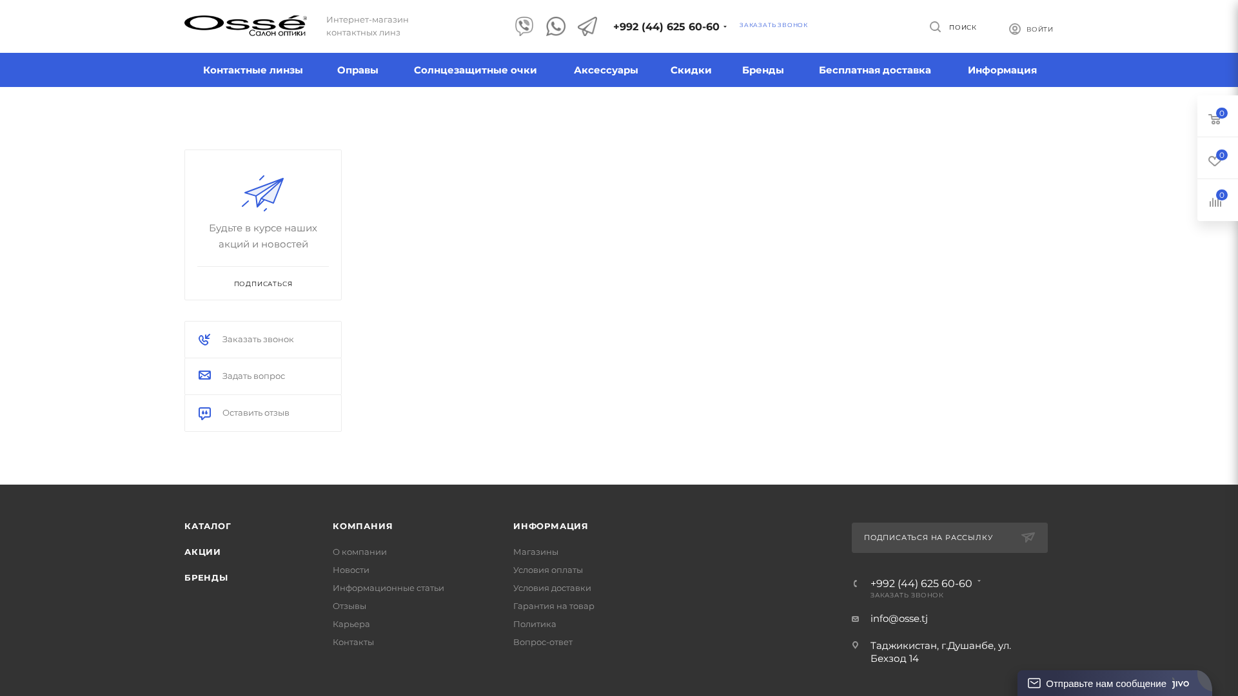Open Оправы menu
The height and width of the screenshot is (696, 1238).
tap(358, 70)
